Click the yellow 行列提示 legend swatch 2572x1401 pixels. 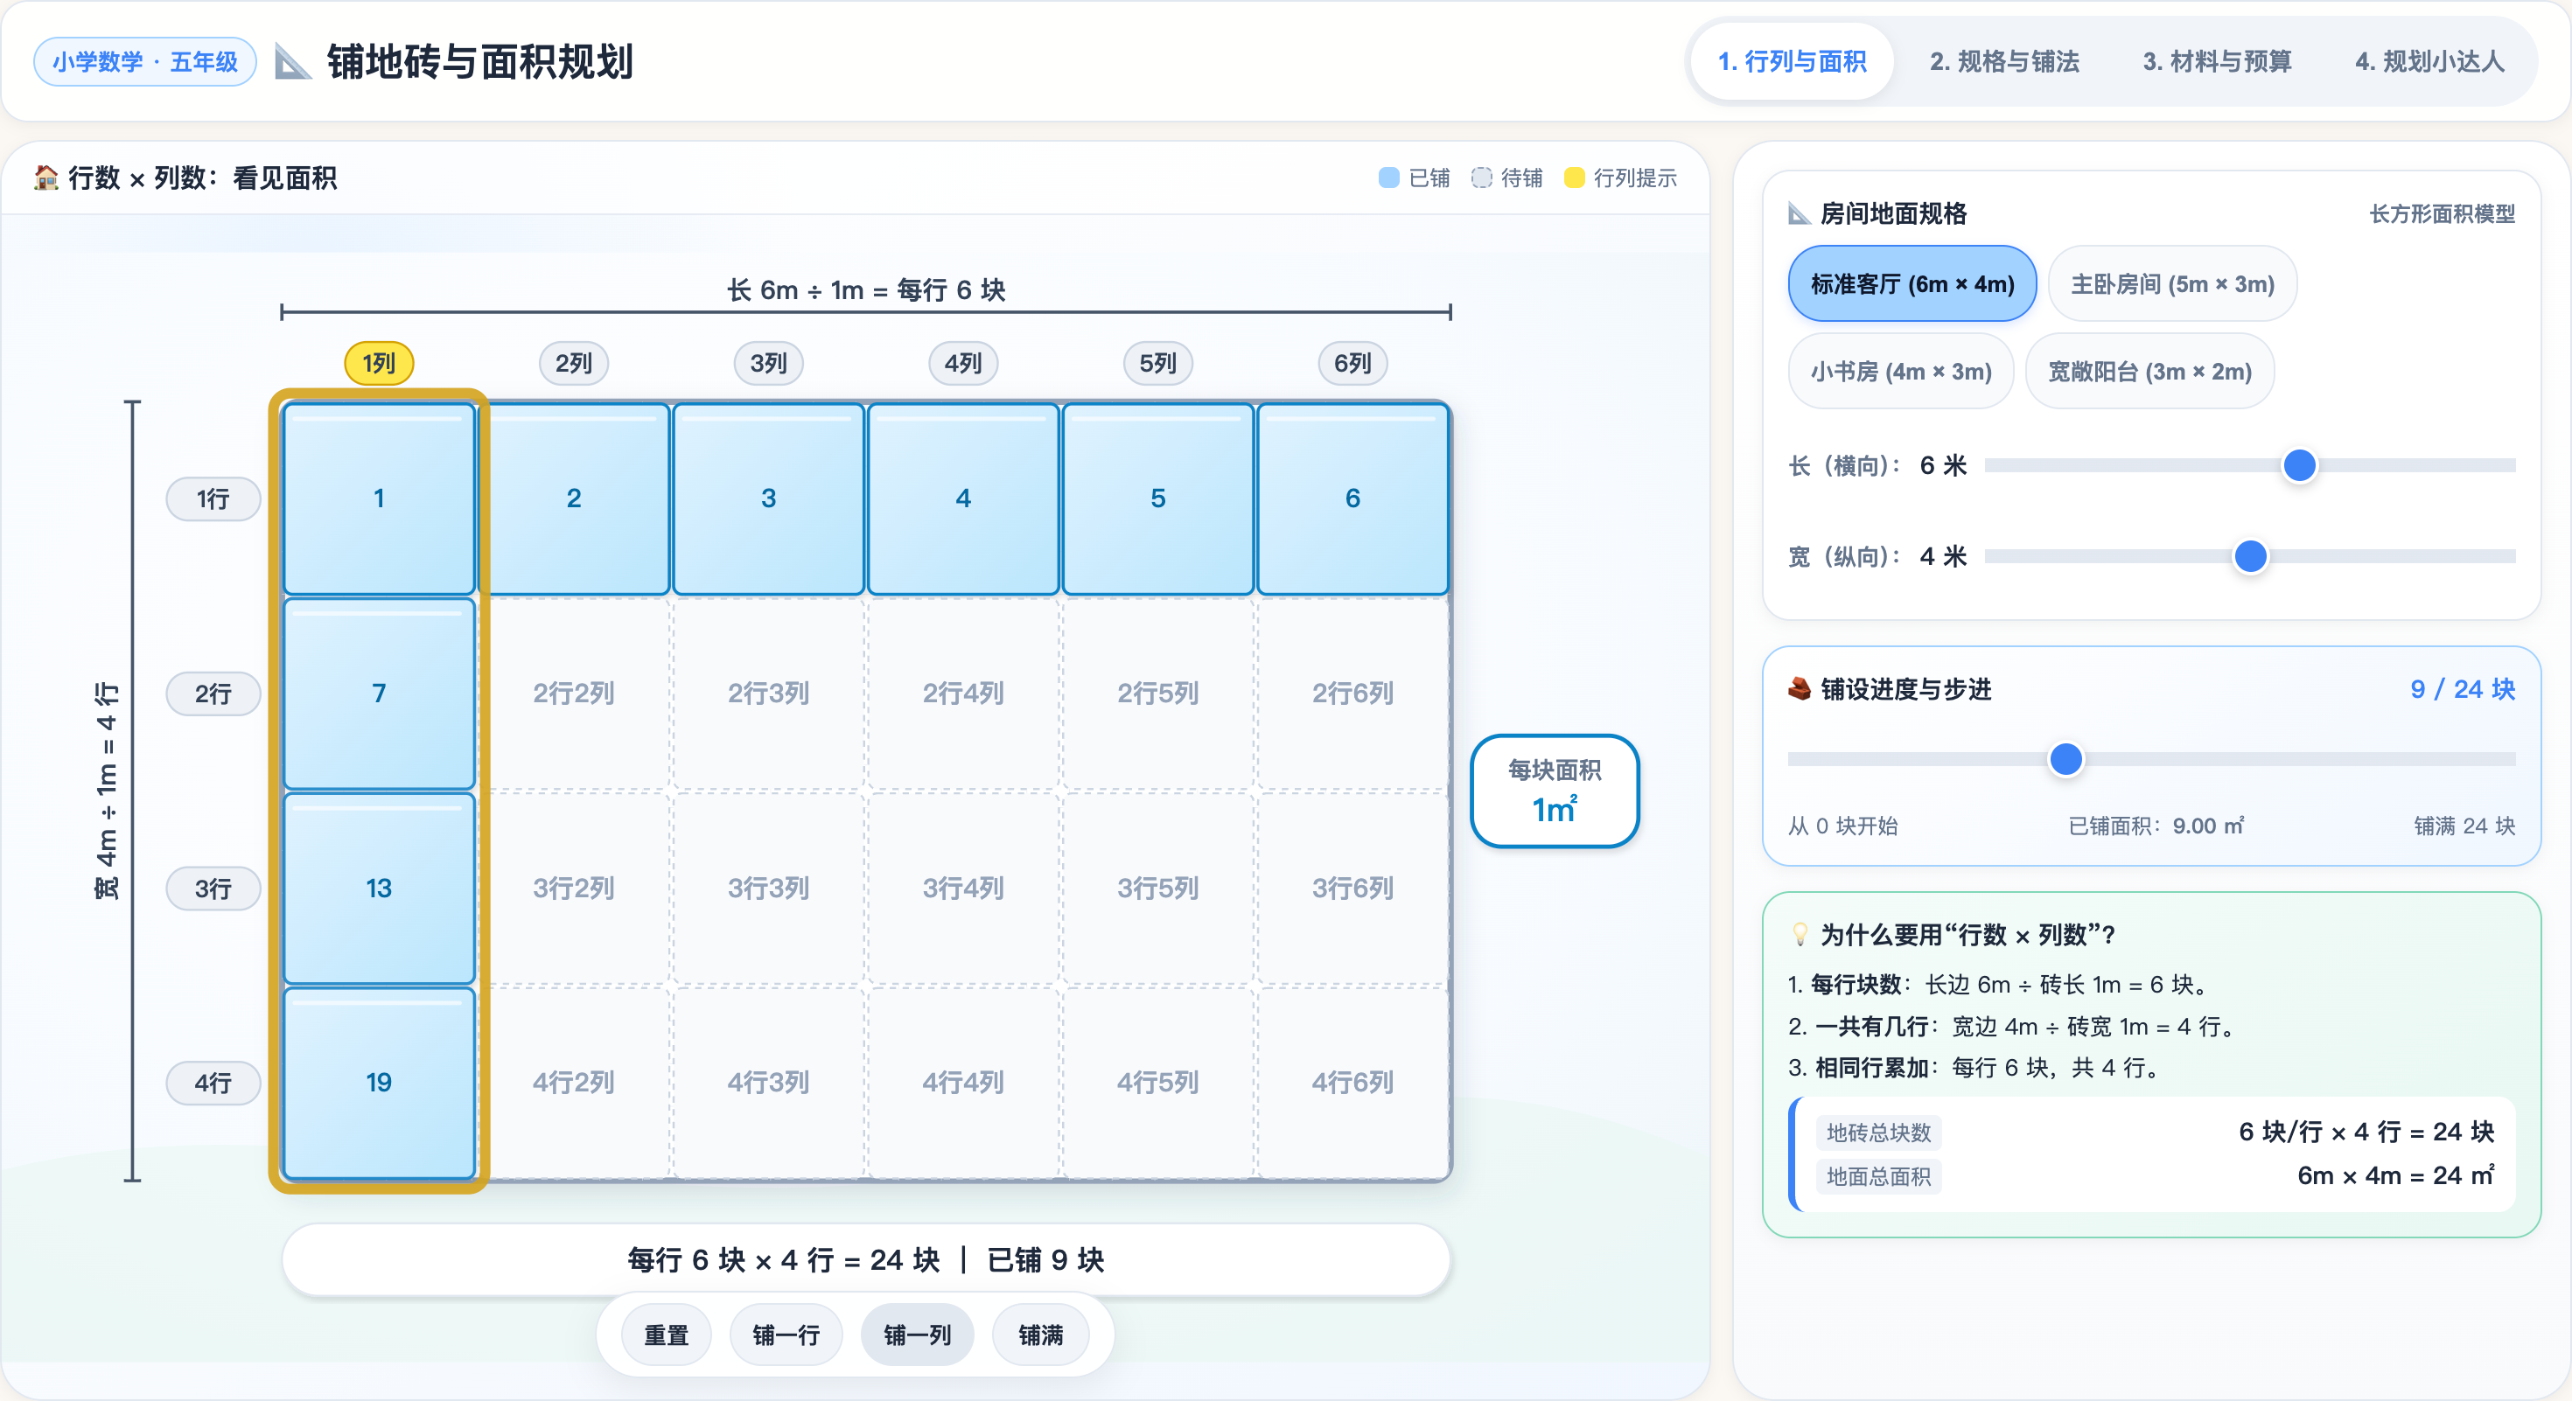[x=1575, y=178]
